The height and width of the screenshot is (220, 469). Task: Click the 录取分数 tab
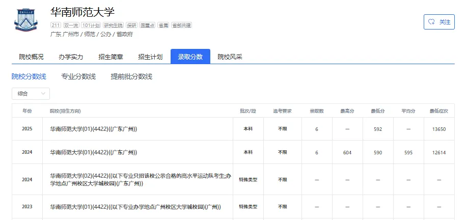point(190,57)
